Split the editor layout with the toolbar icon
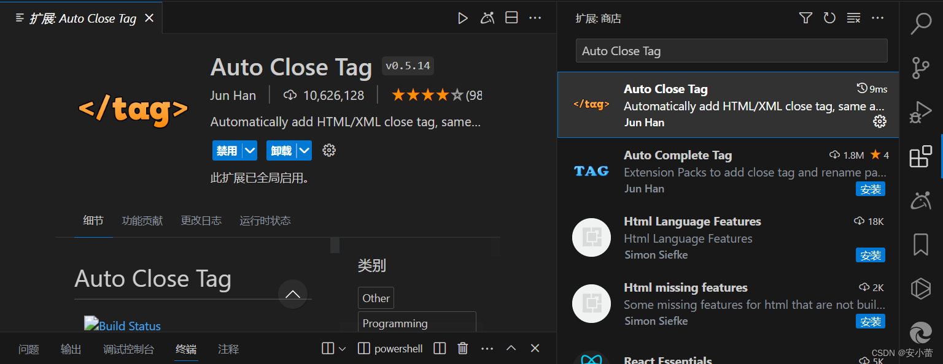 pyautogui.click(x=511, y=18)
